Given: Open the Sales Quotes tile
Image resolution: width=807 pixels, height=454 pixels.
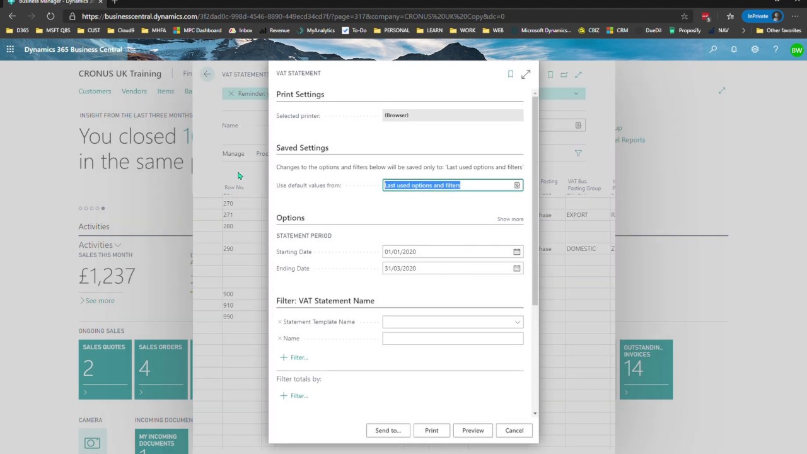Looking at the screenshot, I should pos(105,370).
